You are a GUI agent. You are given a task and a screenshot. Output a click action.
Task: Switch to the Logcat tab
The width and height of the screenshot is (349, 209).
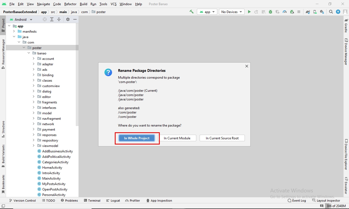(113, 201)
